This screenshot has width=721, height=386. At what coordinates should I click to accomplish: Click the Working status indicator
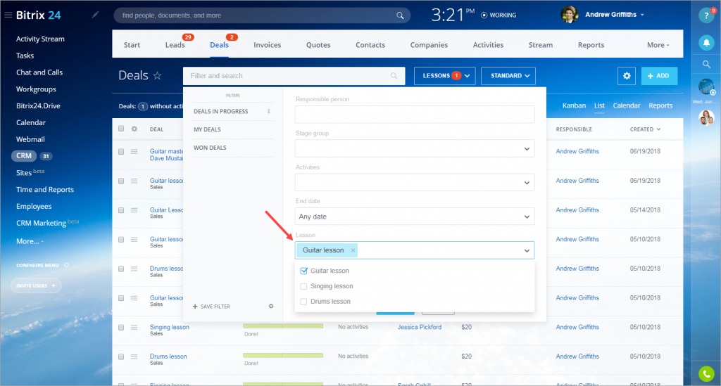click(x=499, y=15)
